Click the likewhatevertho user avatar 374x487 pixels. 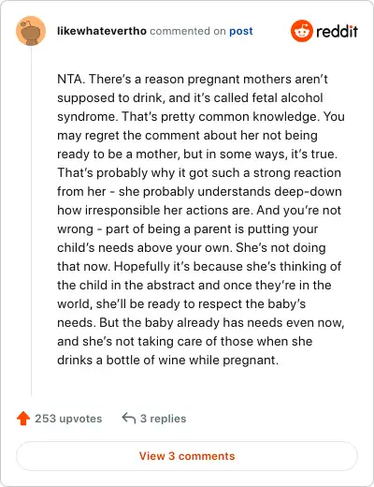click(x=31, y=31)
